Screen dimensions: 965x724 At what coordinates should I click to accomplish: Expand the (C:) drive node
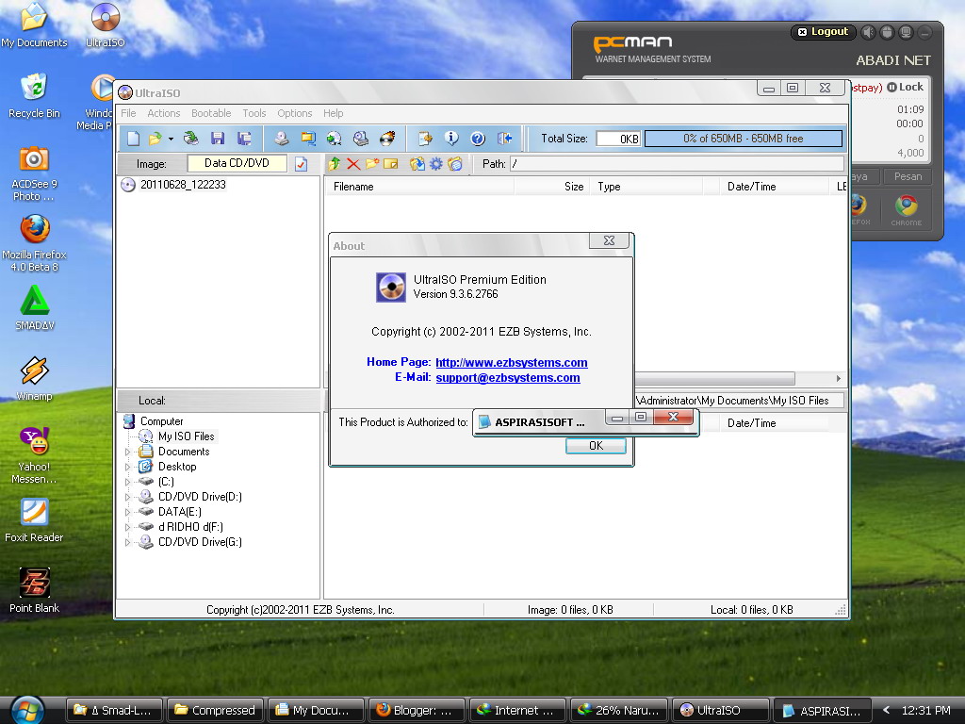click(127, 482)
